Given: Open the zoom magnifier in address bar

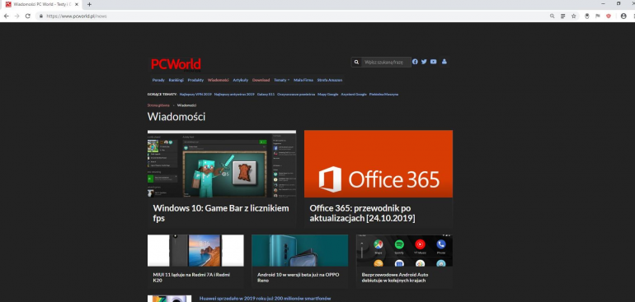Looking at the screenshot, I should coord(552,16).
